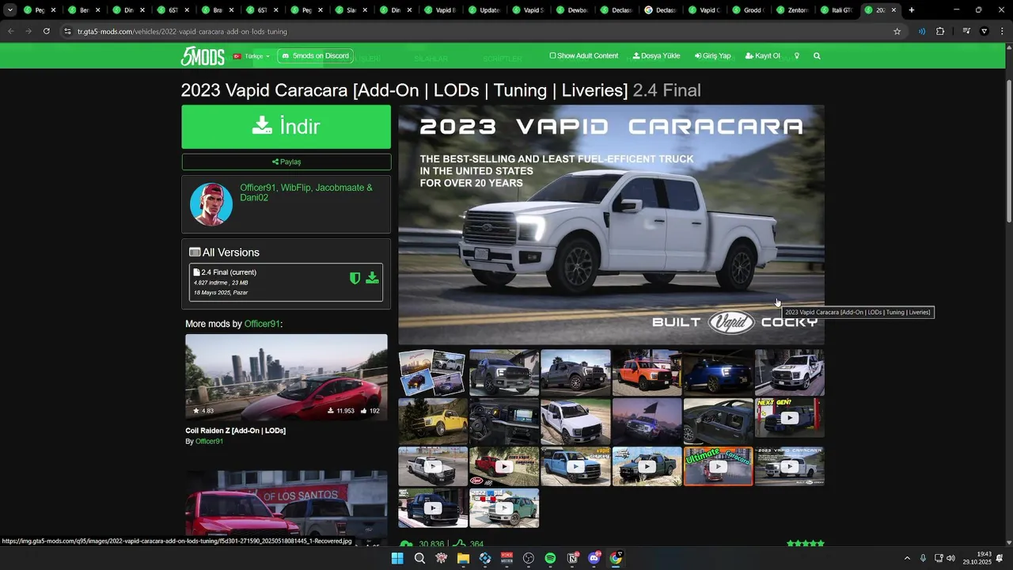
Task: Open the Coil Raiden Z mod thumbnail
Action: point(286,376)
